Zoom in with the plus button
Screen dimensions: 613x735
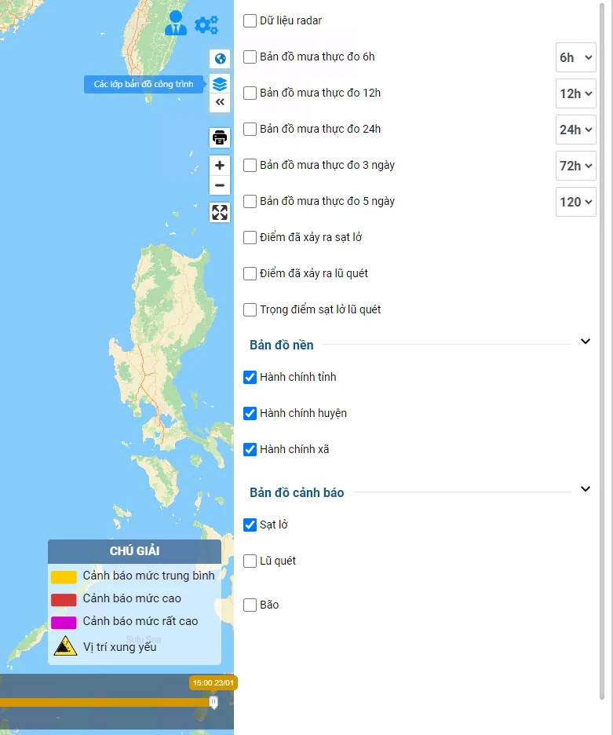[220, 166]
